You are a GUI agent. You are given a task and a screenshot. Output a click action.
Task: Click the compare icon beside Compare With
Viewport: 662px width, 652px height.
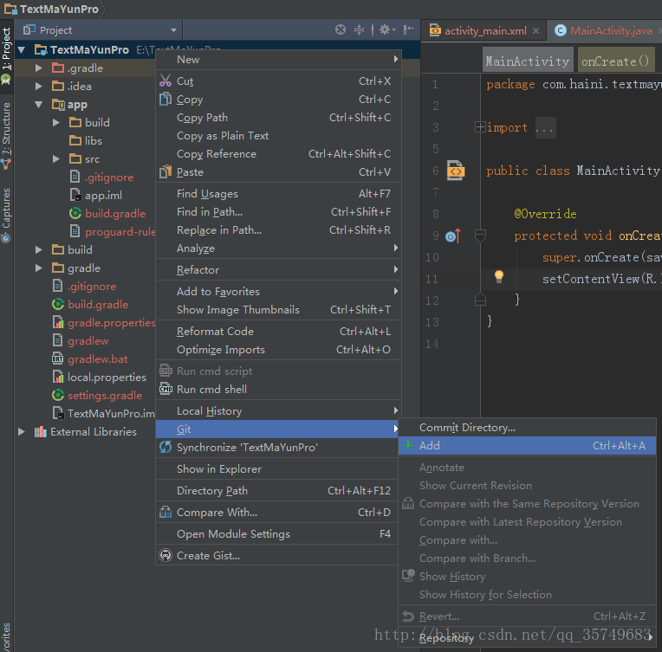(x=165, y=512)
